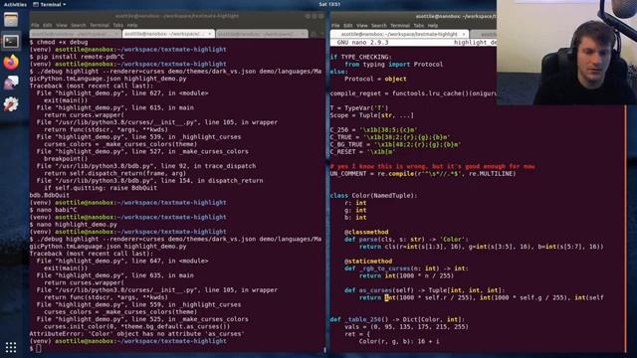Launch Firefox from the dock
Viewport: 637px width, 358px height.
point(11,62)
